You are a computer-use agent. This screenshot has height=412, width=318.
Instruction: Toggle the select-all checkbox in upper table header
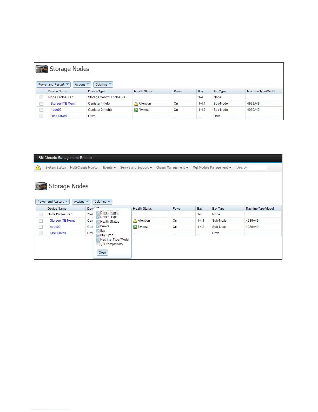[x=41, y=91]
